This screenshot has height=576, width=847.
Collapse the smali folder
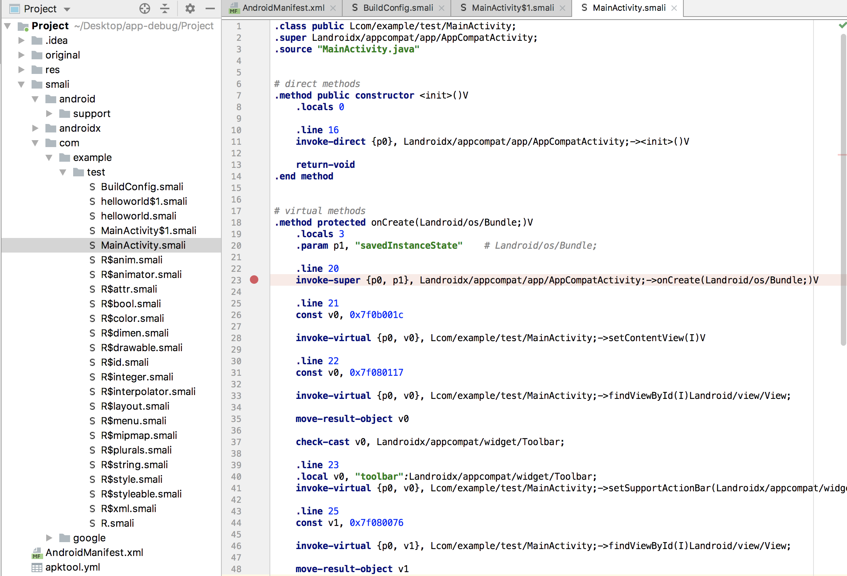coord(21,84)
